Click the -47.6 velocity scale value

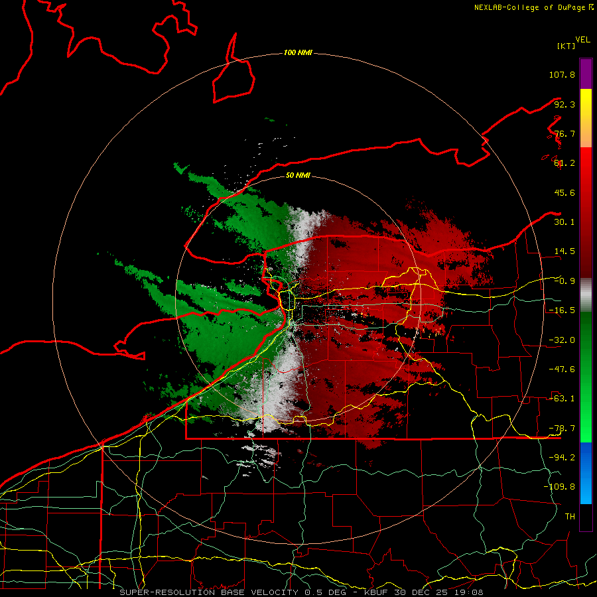[562, 369]
